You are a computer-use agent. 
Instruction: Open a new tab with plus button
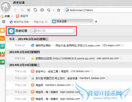click(x=96, y=22)
